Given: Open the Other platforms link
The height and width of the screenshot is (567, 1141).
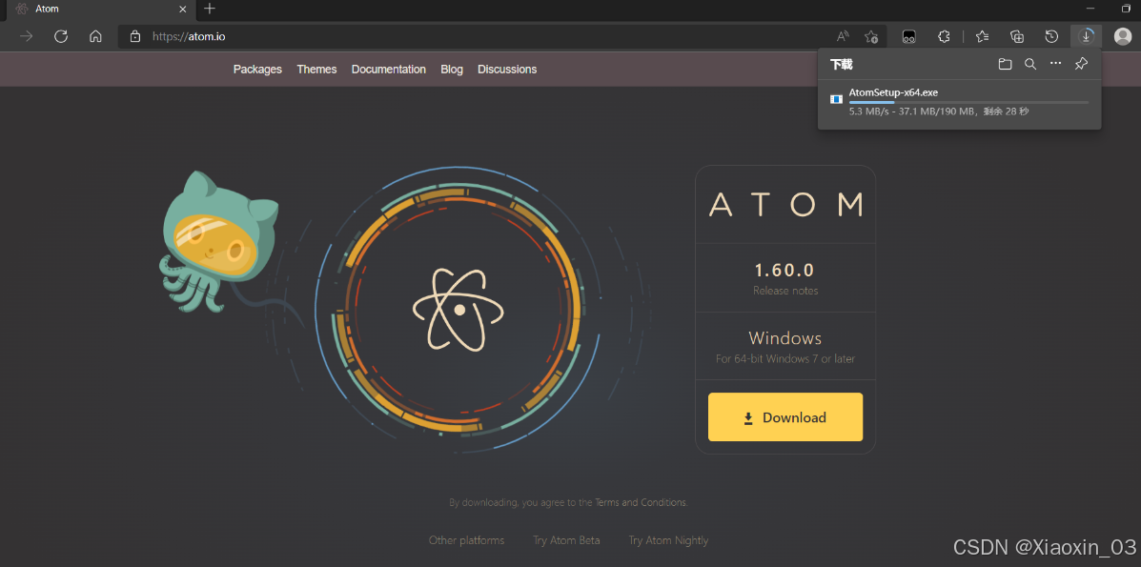Looking at the screenshot, I should coord(466,540).
